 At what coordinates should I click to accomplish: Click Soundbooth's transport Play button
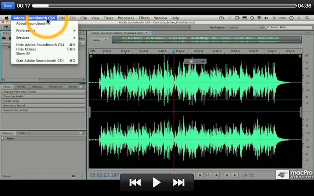click(x=200, y=175)
